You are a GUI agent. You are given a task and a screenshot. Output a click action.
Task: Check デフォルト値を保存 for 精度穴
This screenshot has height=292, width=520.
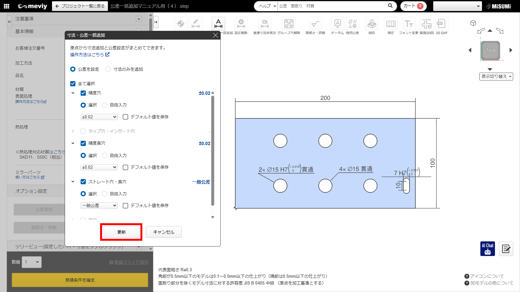click(125, 117)
